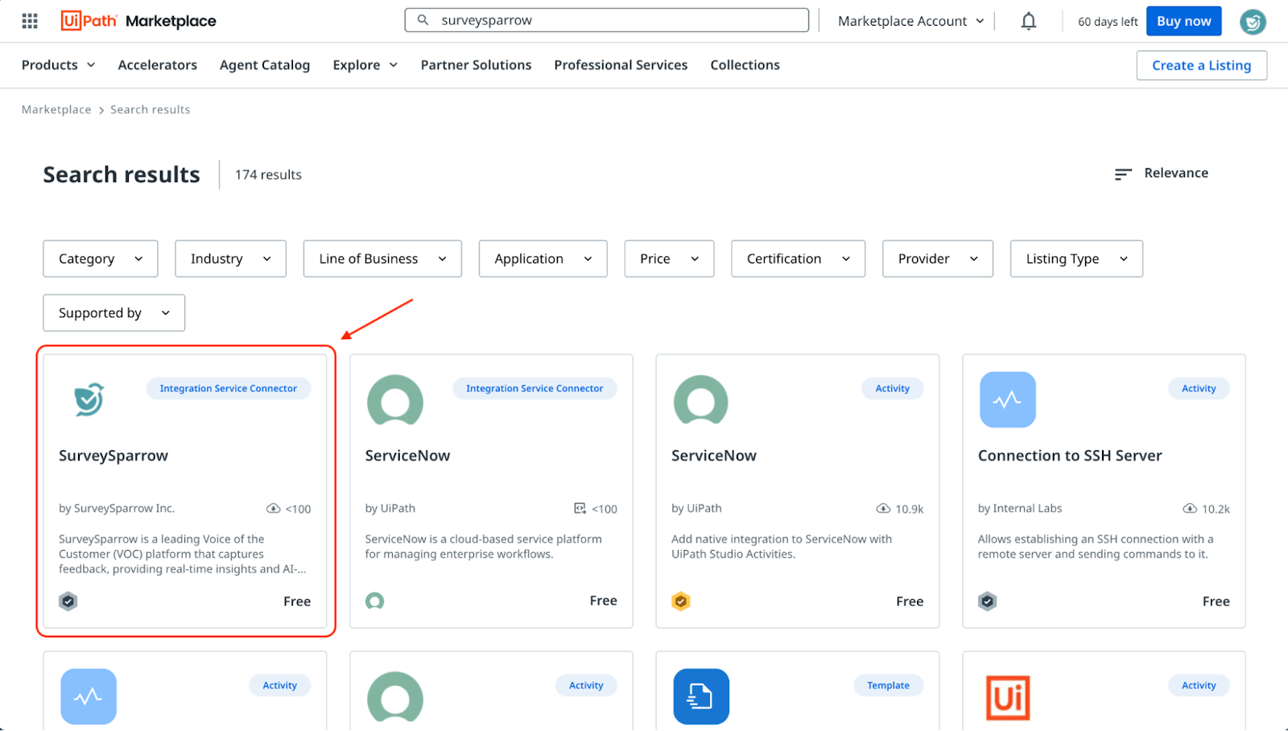
Task: Expand the Listing Type filter
Action: coord(1075,258)
